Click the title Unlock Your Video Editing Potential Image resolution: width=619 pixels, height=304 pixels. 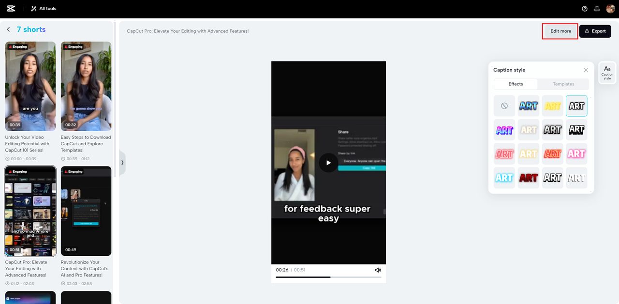[28, 144]
